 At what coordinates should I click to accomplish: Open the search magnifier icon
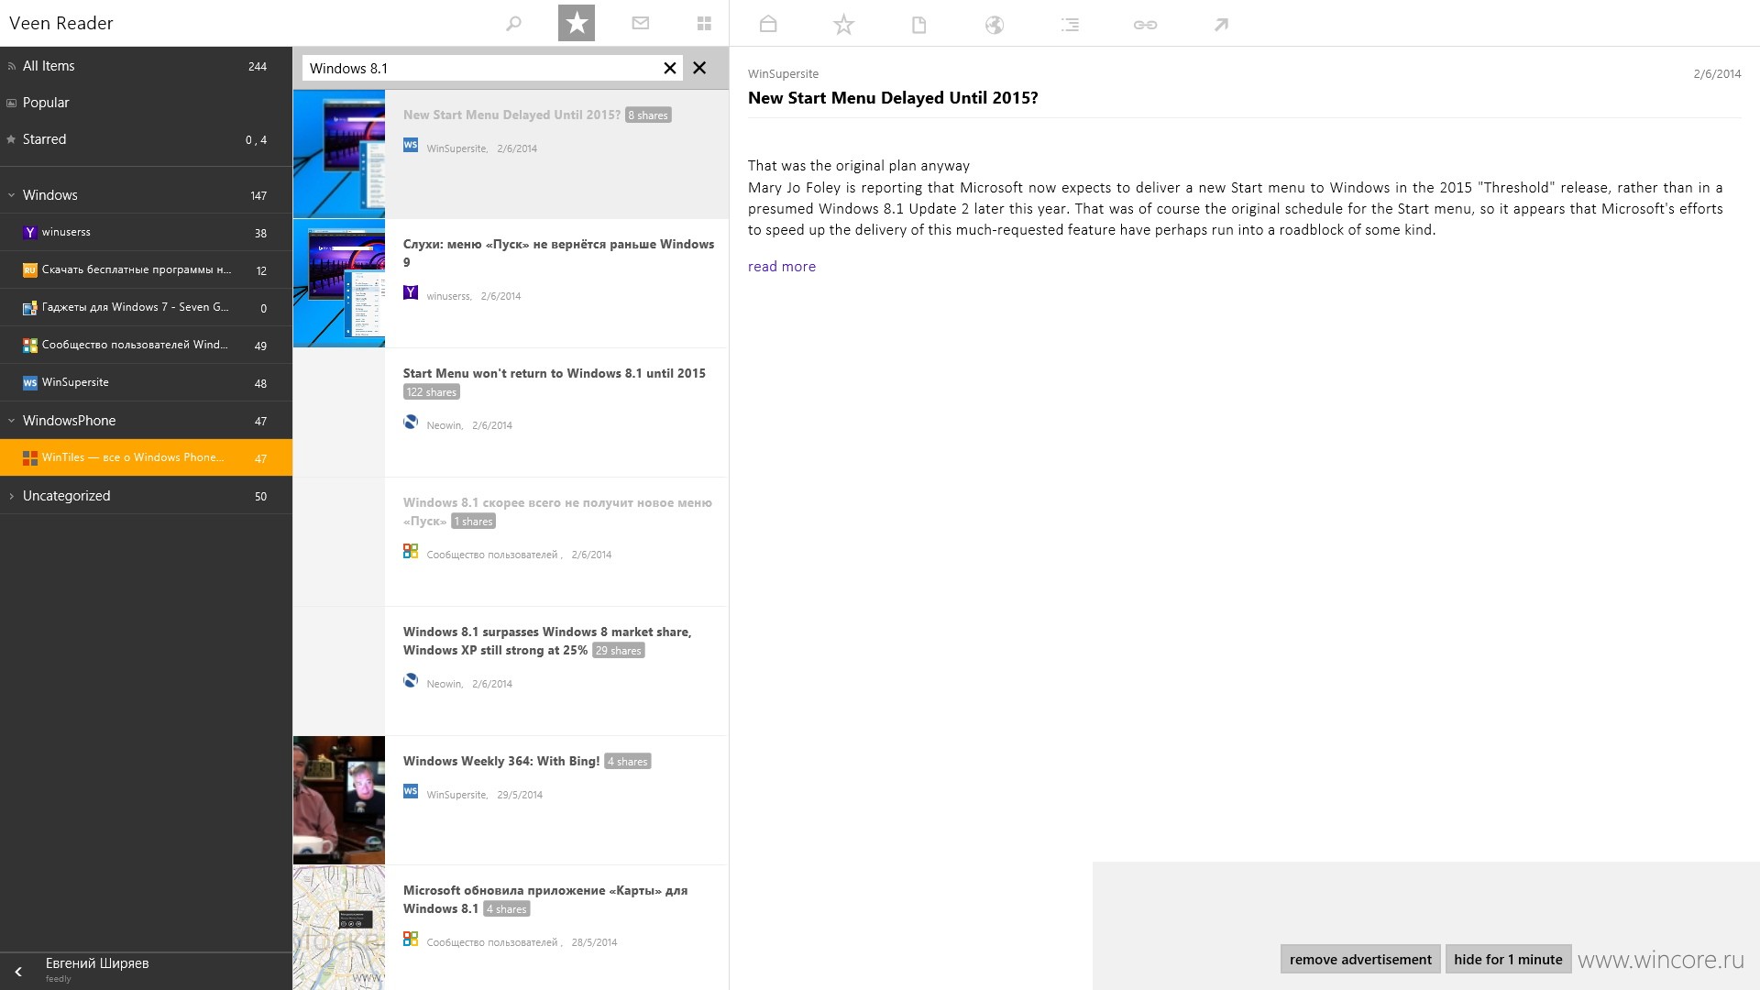point(513,24)
